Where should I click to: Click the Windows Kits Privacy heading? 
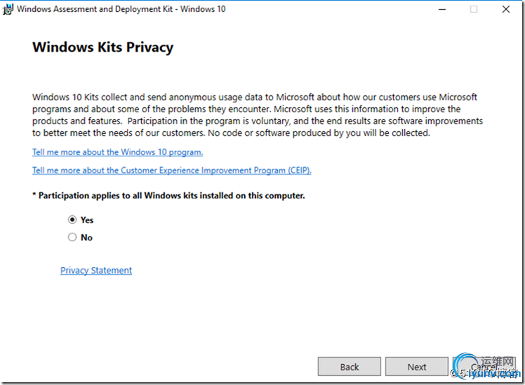coord(102,47)
